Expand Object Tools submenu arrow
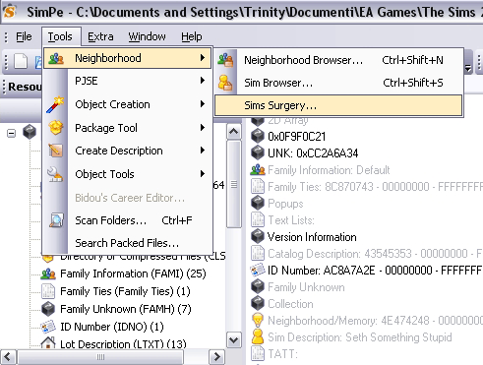This screenshot has width=483, height=365. coord(203,173)
